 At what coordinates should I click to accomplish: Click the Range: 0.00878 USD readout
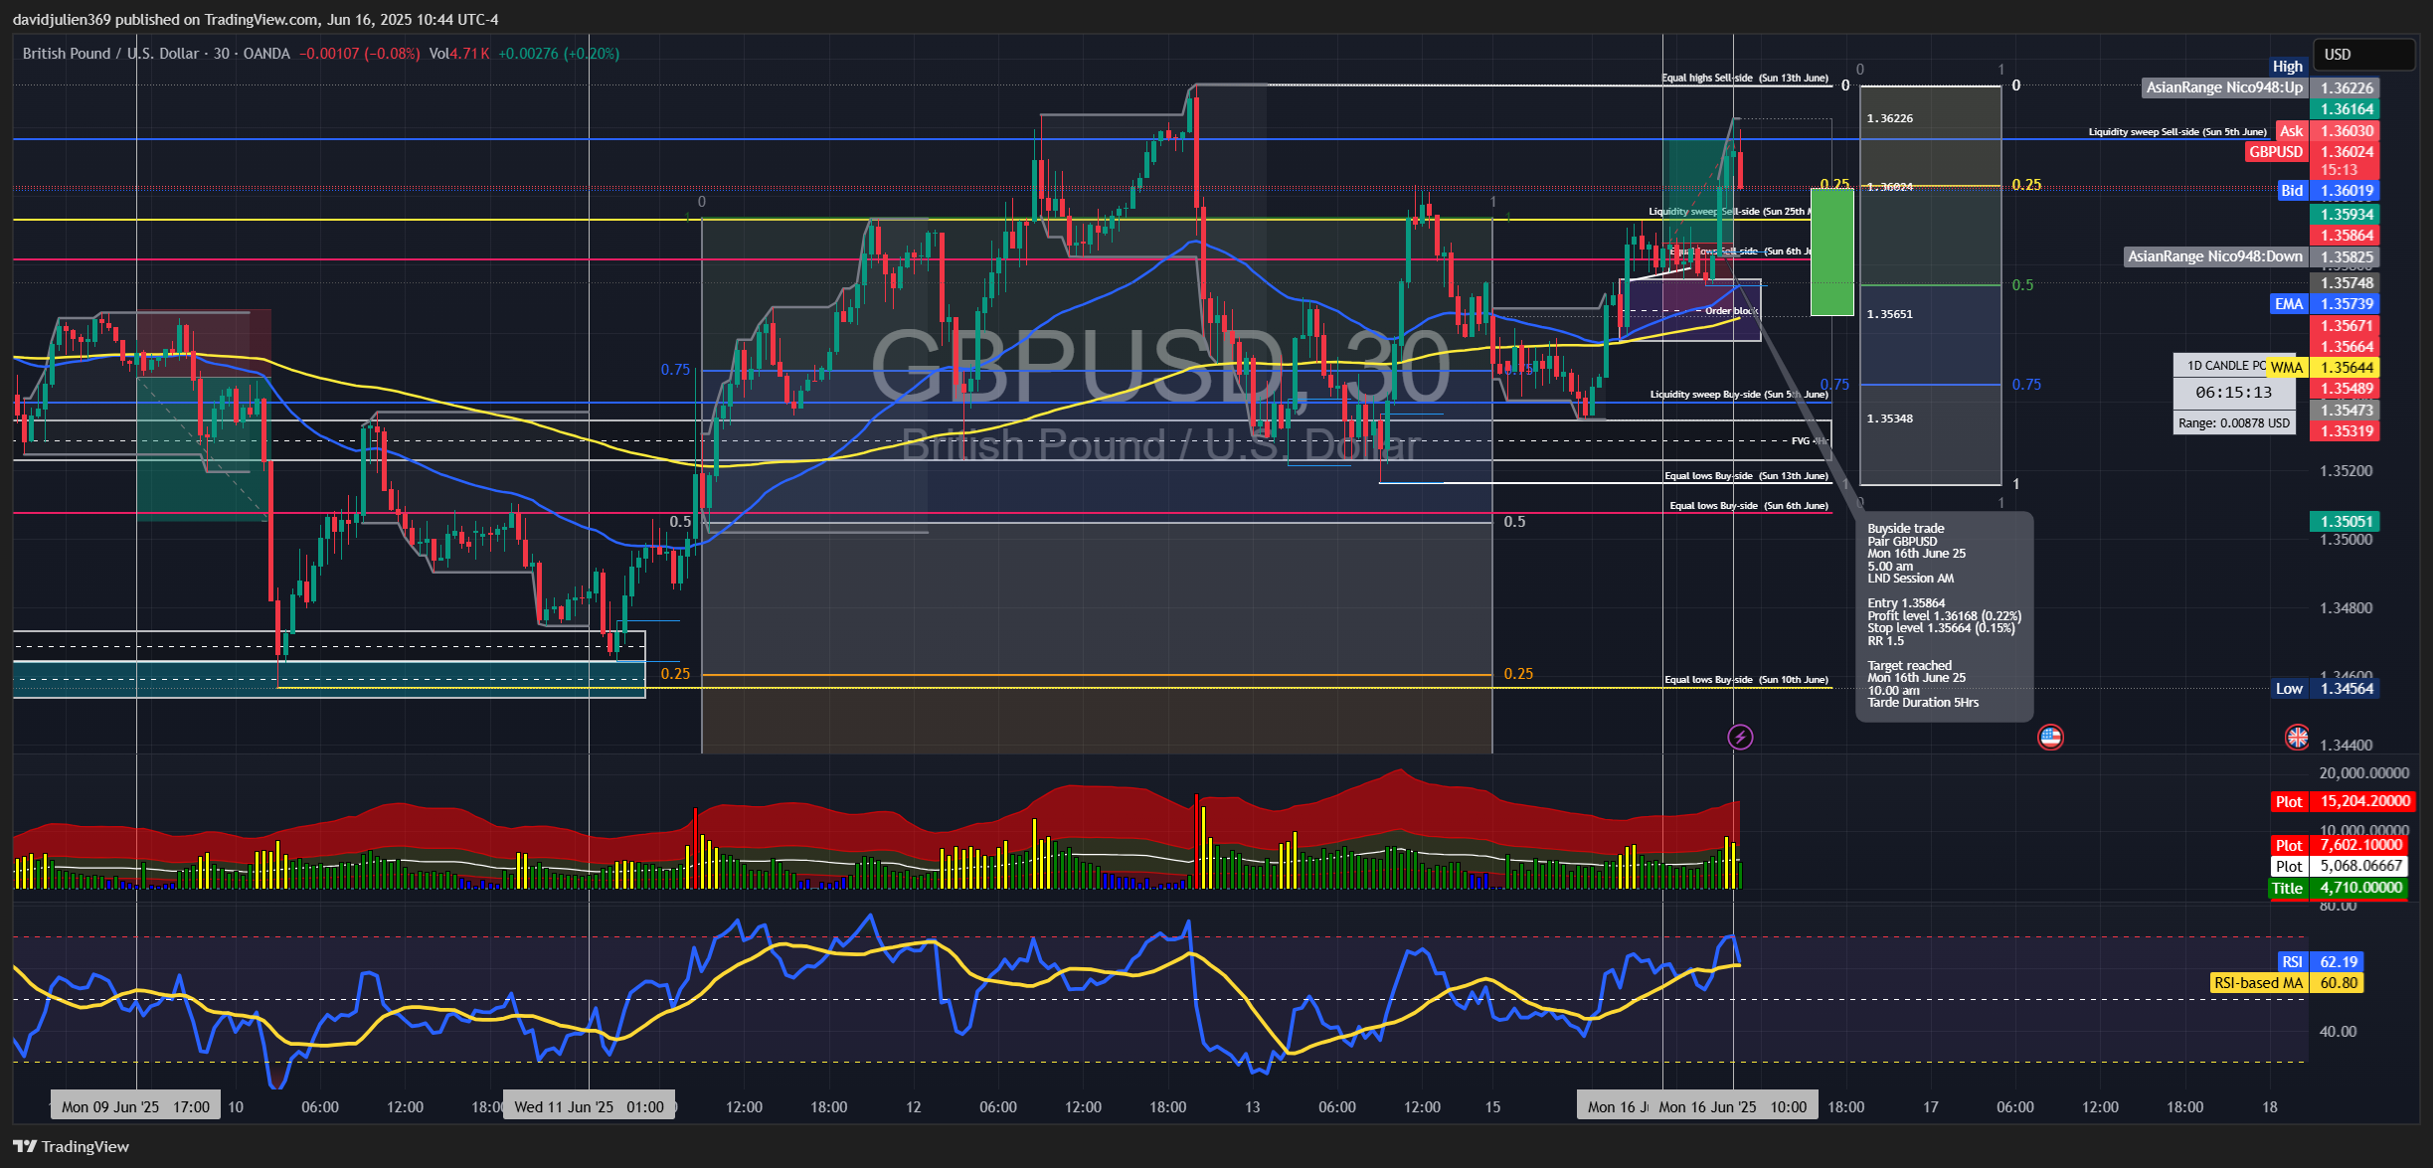(2233, 423)
